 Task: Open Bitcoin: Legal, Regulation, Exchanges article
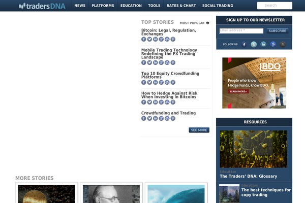pyautogui.click(x=168, y=32)
